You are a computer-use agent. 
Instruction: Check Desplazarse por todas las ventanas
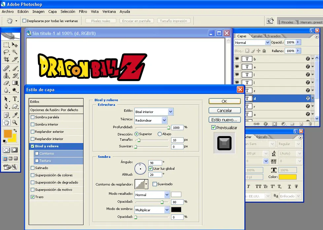pos(24,20)
